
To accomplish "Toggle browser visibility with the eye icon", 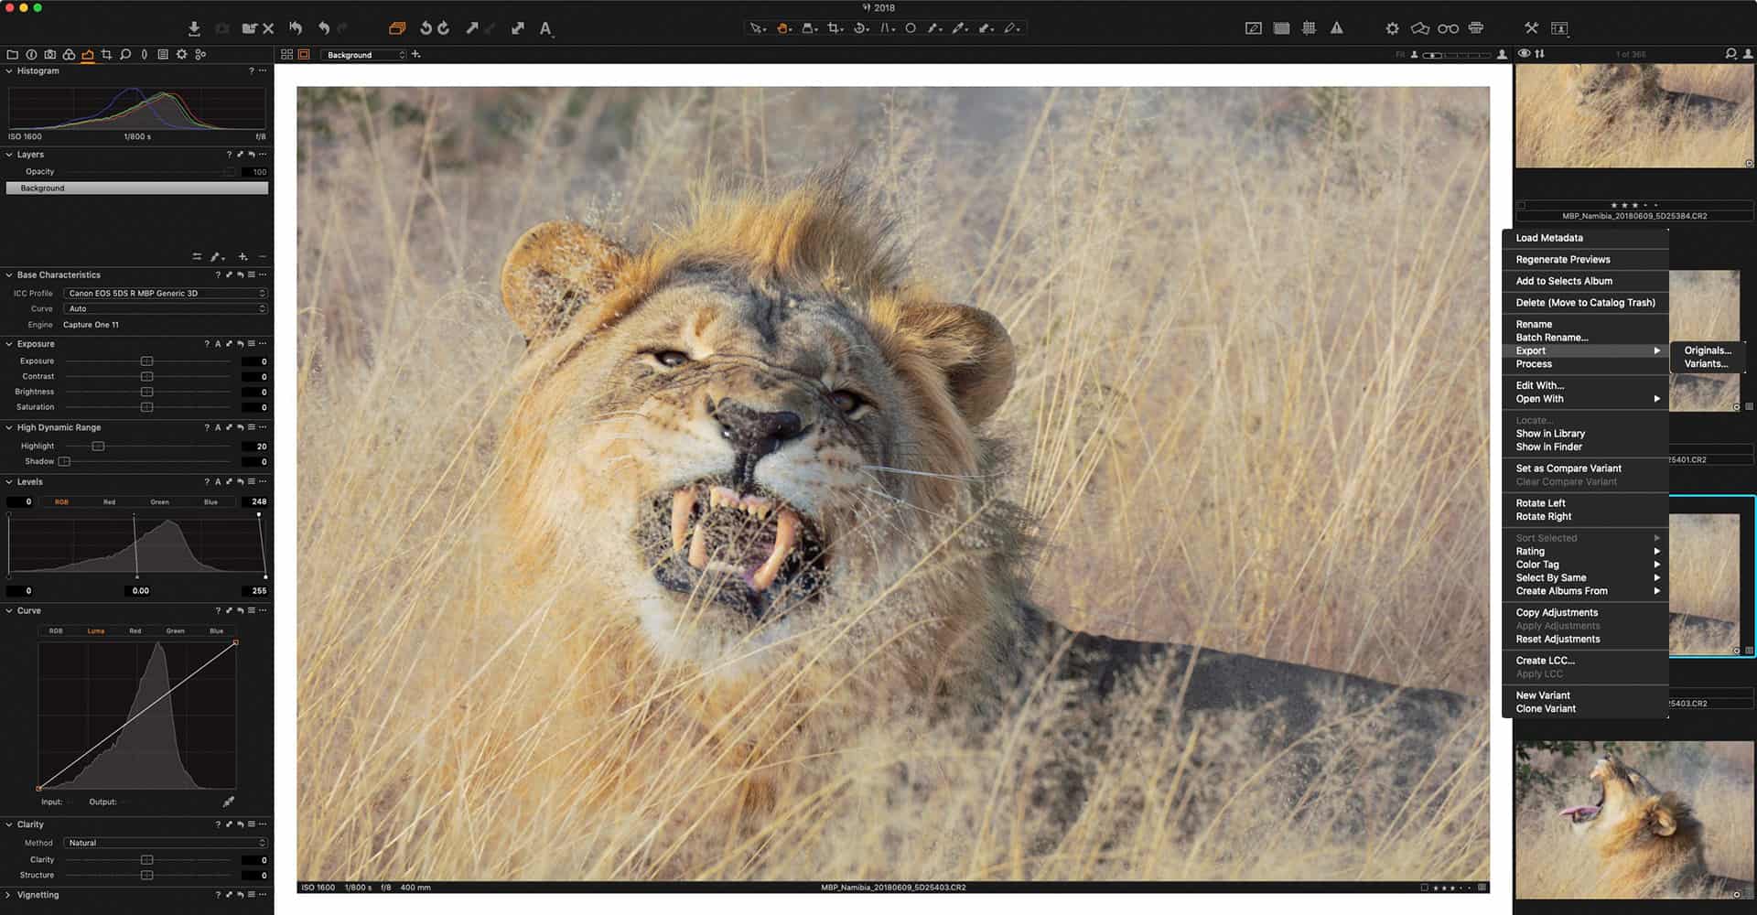I will [x=1524, y=54].
